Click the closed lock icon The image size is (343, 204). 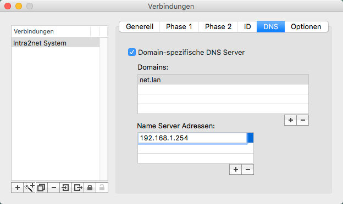[x=90, y=188]
